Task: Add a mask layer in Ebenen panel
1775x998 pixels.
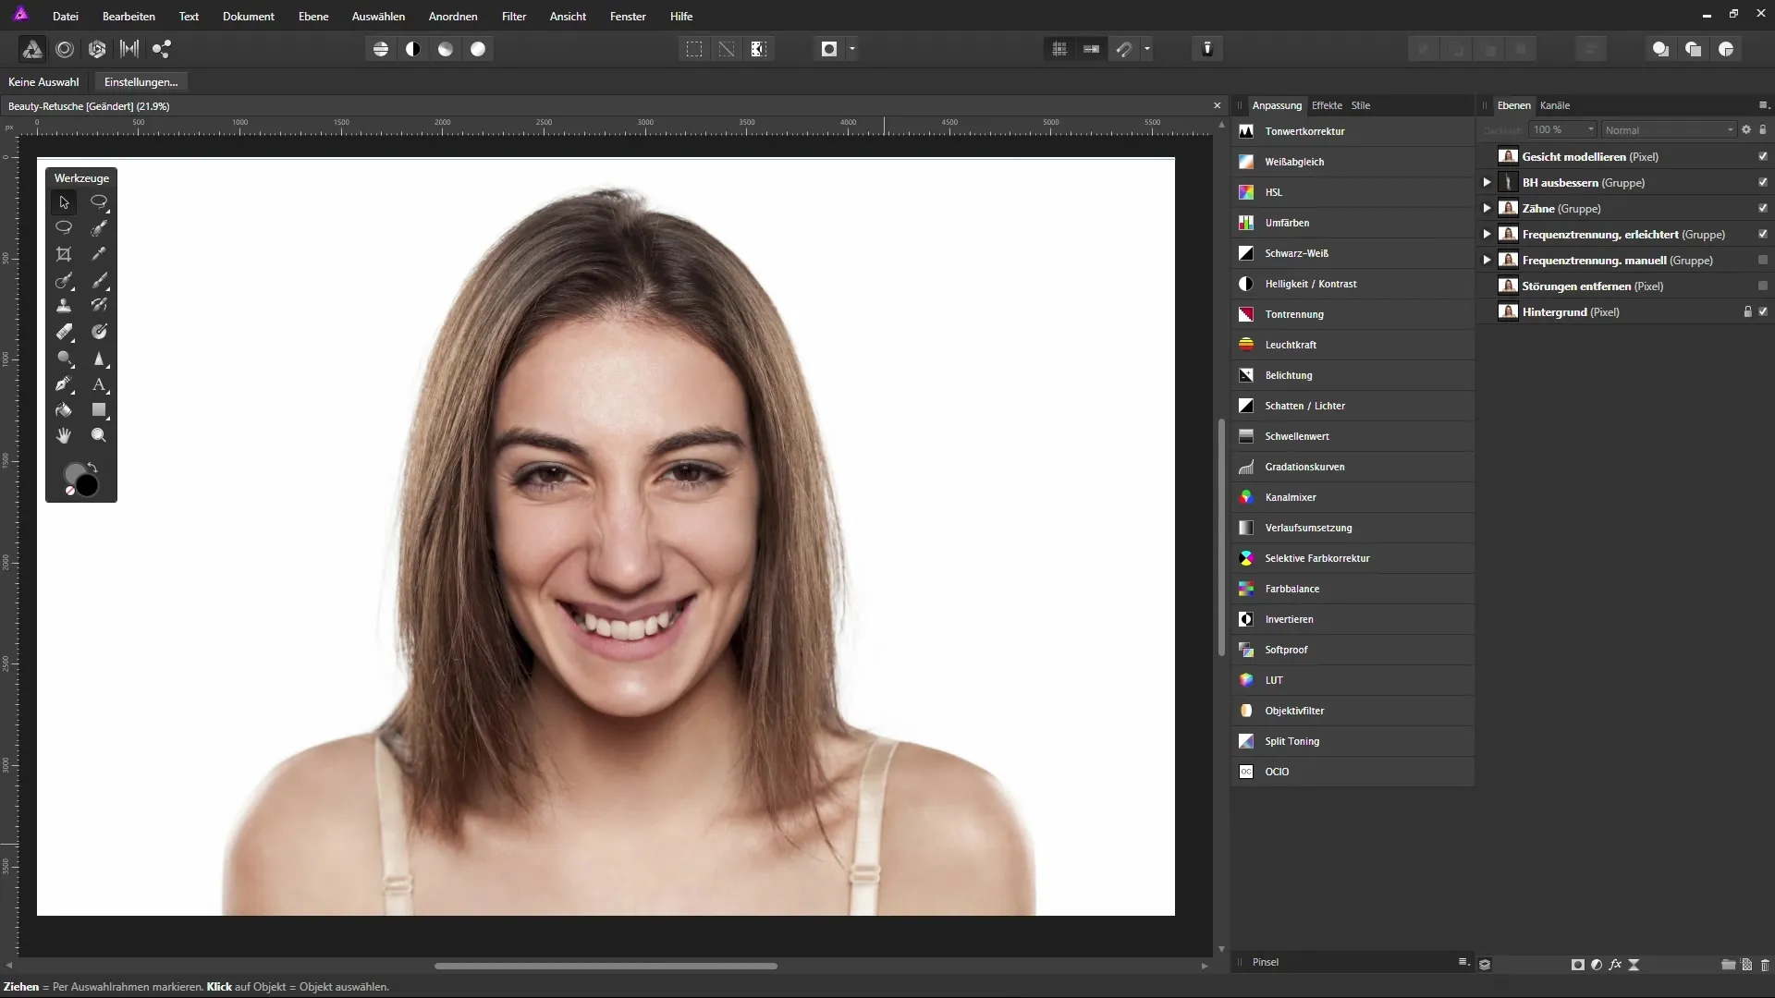Action: (1578, 964)
